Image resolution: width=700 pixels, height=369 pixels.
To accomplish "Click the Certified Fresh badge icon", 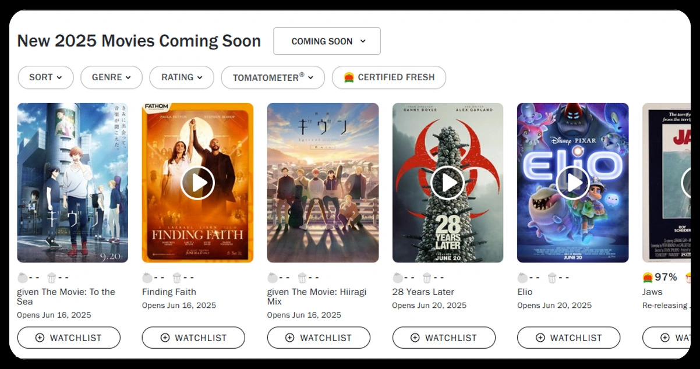I will coord(349,77).
